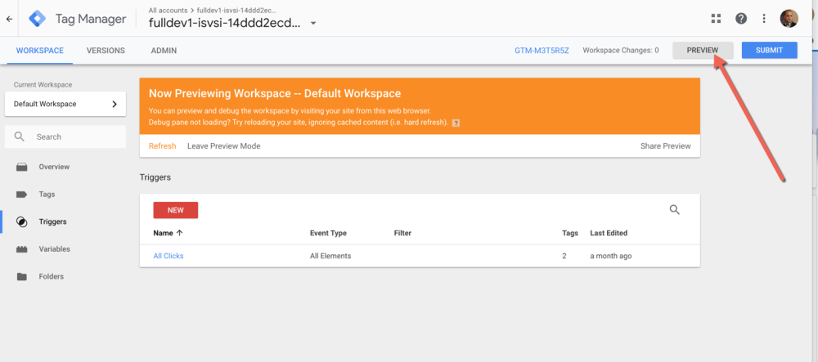Viewport: 818px width, 362px height.
Task: Click the Tag Manager title text
Action: coord(91,19)
